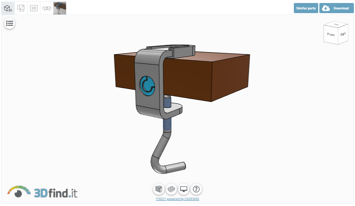The height and width of the screenshot is (206, 355).
Task: Toggle wireframe rendering mode icon
Action: tap(171, 189)
